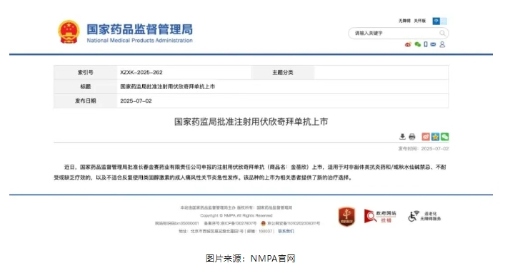Open the Weibo icon in header
Screen dimensions: 505x278
[408, 44]
